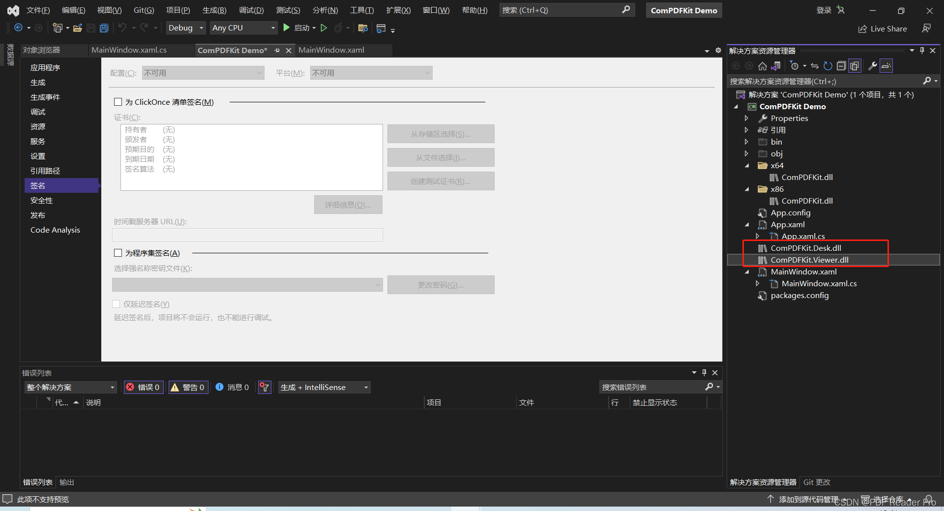Expand the Properties tree node
The height and width of the screenshot is (511, 944).
click(746, 118)
